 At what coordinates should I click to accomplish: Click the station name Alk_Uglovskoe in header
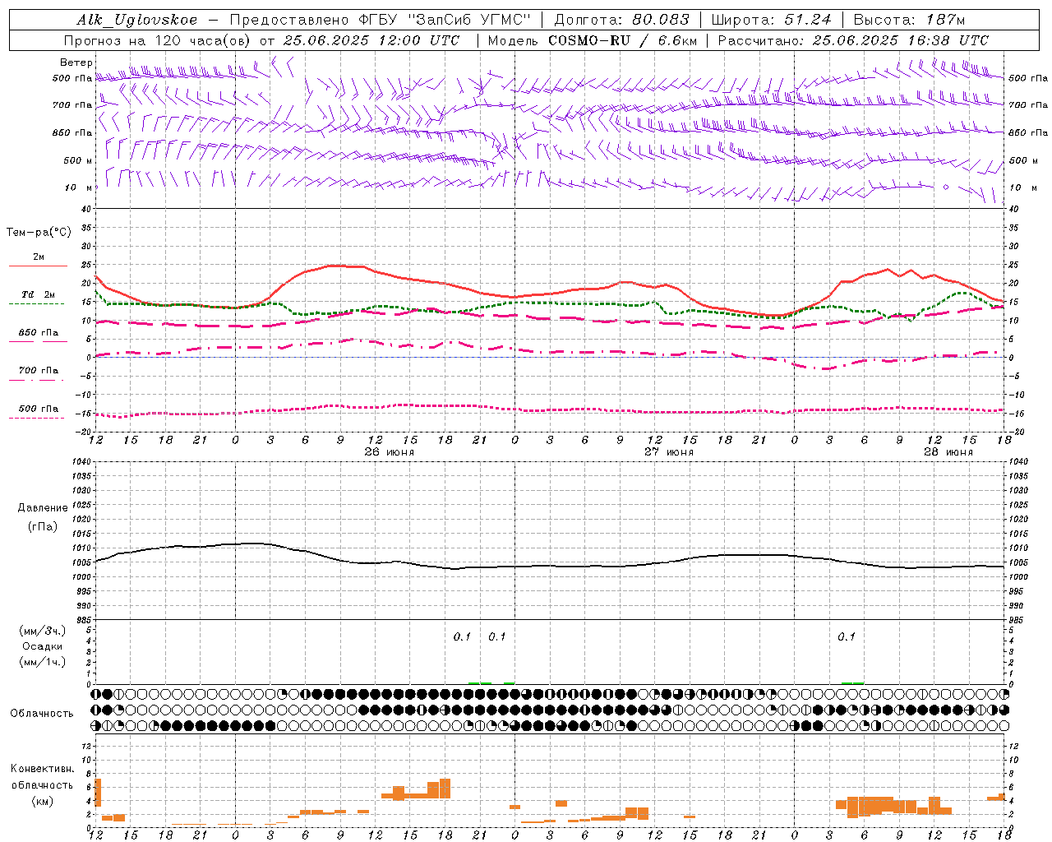coord(137,20)
